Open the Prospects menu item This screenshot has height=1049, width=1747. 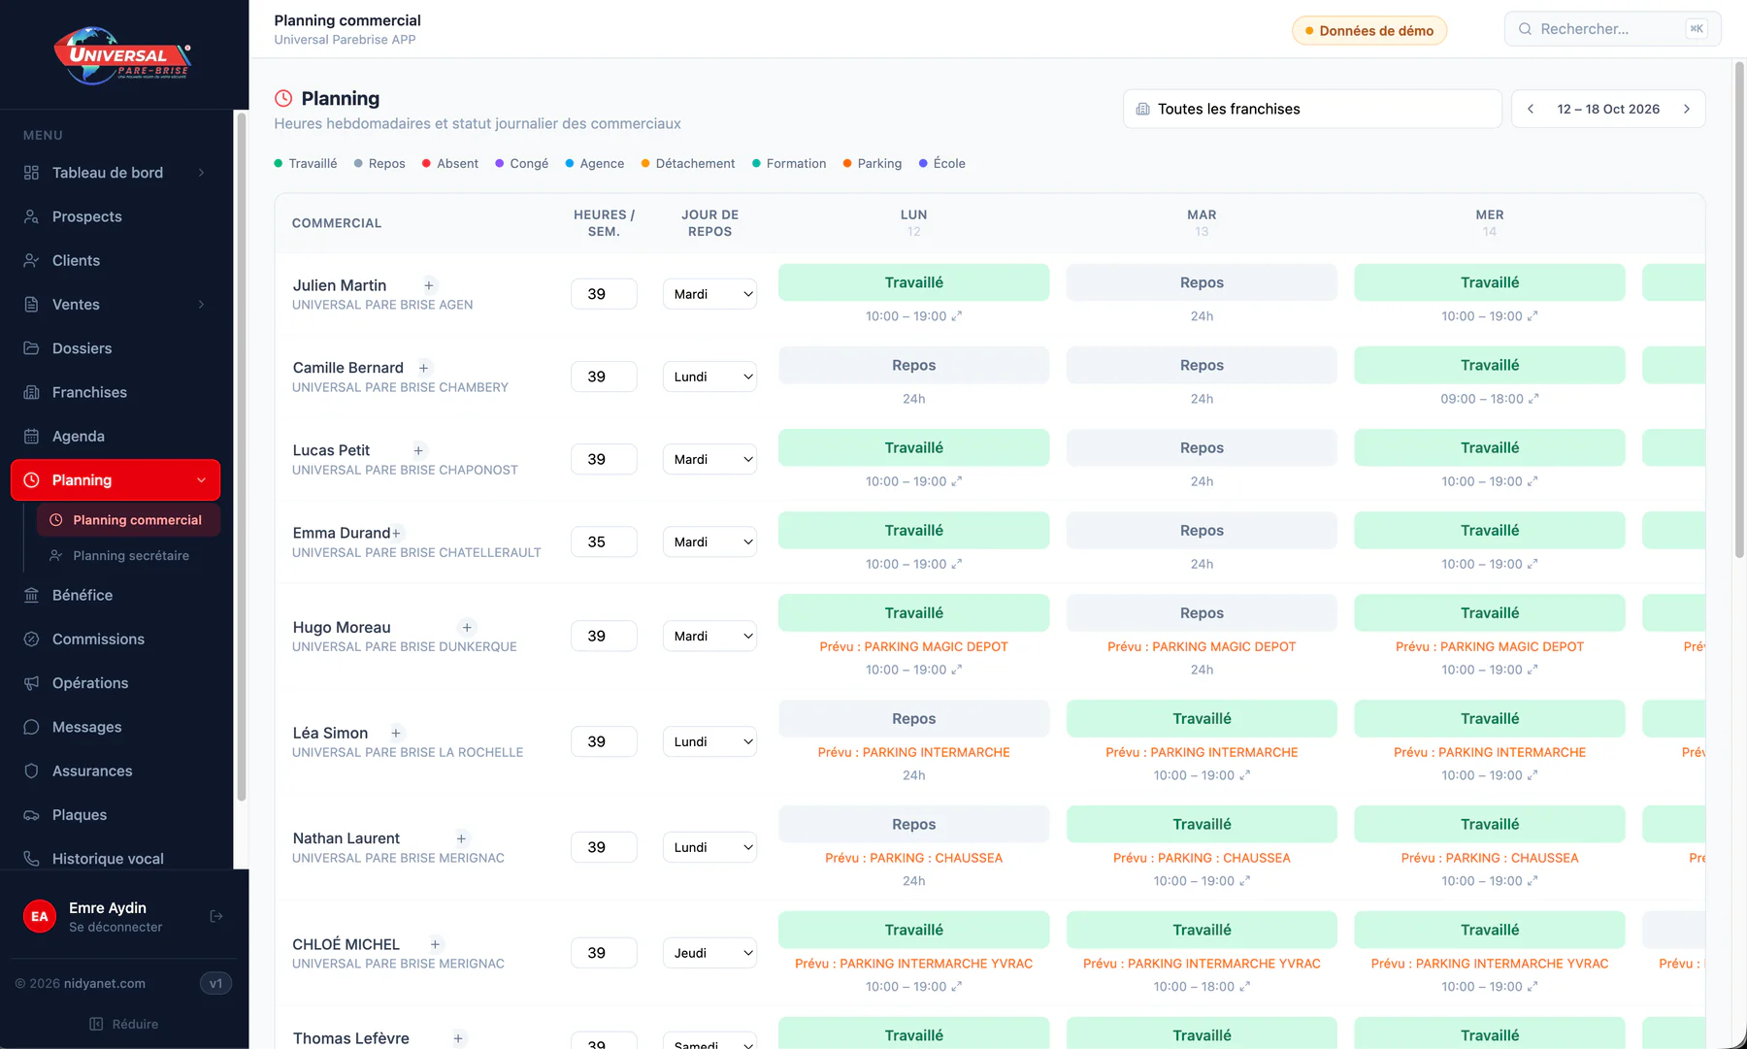tap(115, 216)
